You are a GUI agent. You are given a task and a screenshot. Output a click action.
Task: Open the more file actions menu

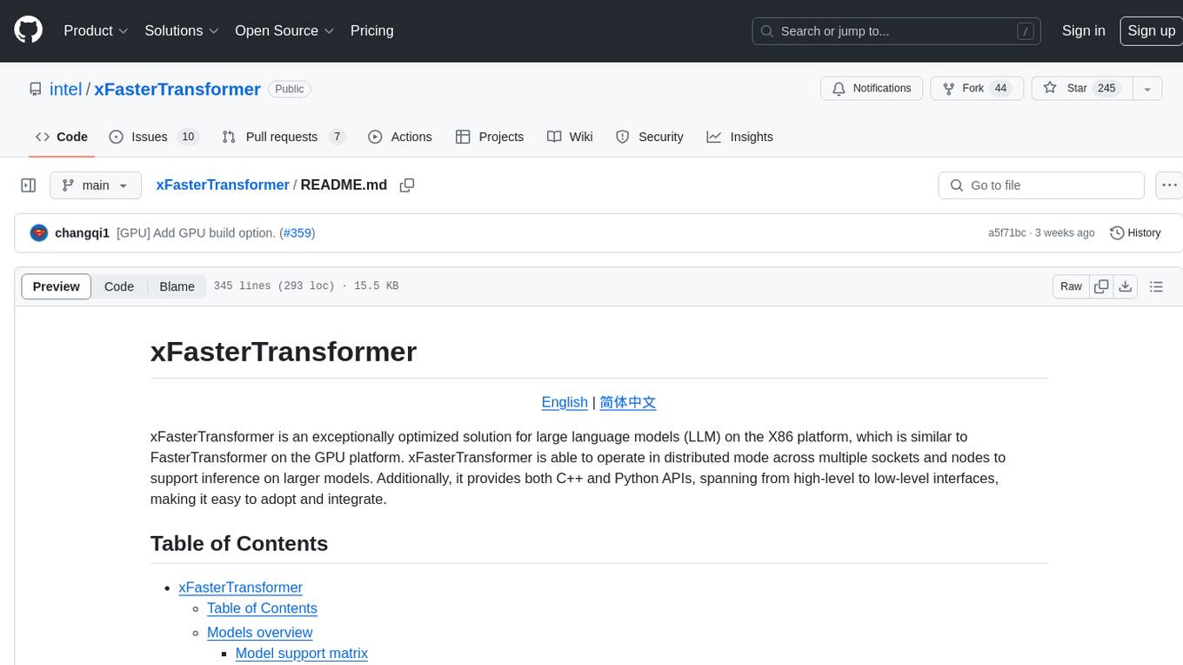coord(1169,185)
